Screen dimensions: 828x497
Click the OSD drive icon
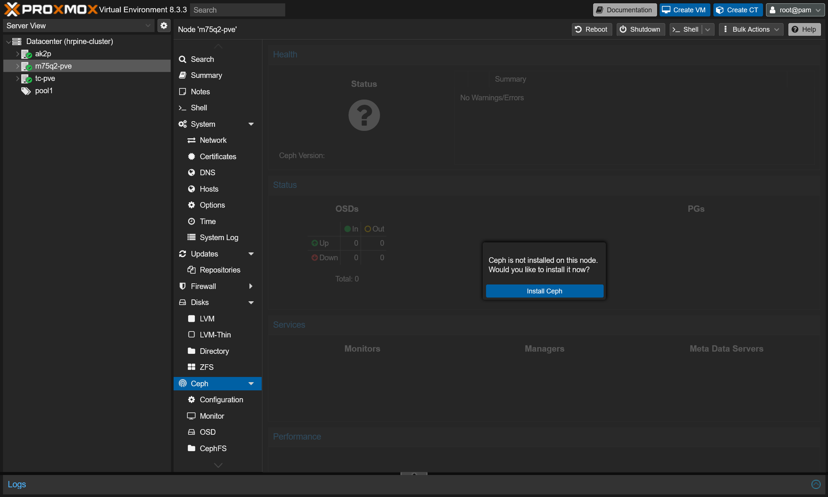pyautogui.click(x=192, y=432)
